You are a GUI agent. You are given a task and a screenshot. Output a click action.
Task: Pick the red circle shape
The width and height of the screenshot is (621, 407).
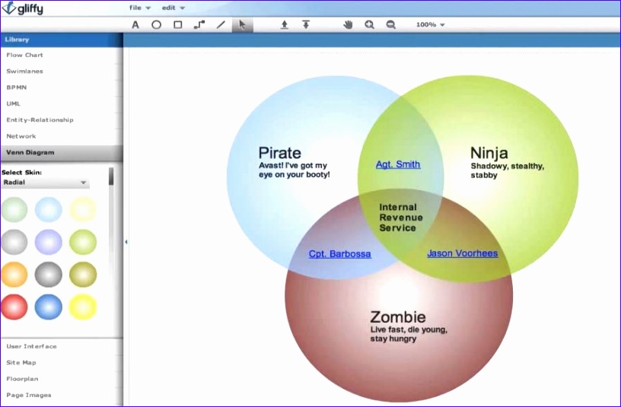[14, 307]
